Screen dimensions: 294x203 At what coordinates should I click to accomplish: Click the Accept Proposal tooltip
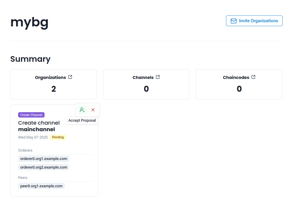tap(82, 120)
